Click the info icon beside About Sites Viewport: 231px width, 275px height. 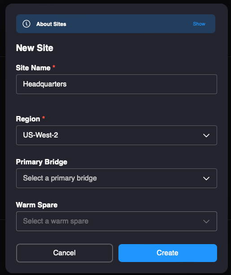[26, 24]
